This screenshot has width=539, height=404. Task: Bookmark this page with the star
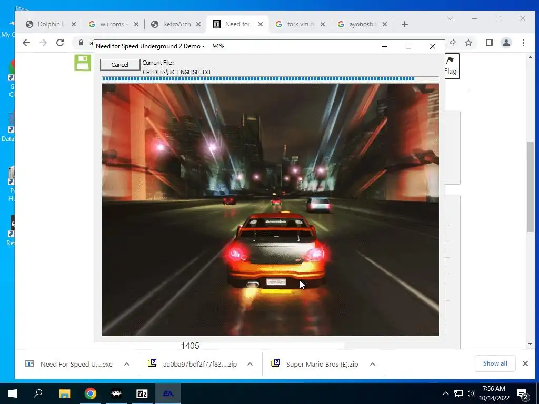pos(468,43)
